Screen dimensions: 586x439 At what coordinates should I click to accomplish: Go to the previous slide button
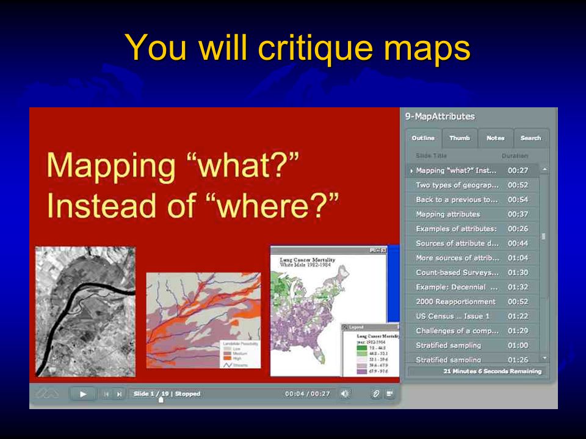coord(106,394)
